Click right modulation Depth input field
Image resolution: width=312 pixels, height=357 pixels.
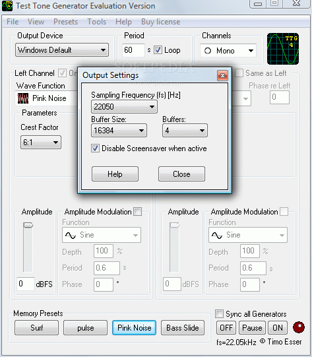click(x=250, y=251)
